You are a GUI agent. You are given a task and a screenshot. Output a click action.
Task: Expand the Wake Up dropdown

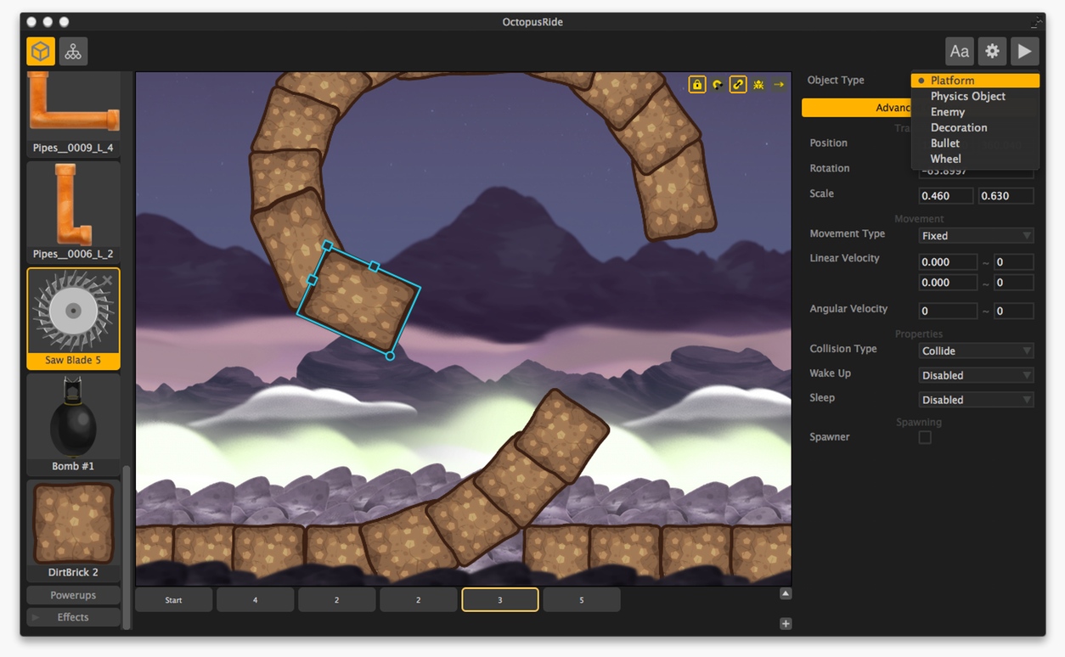click(976, 375)
